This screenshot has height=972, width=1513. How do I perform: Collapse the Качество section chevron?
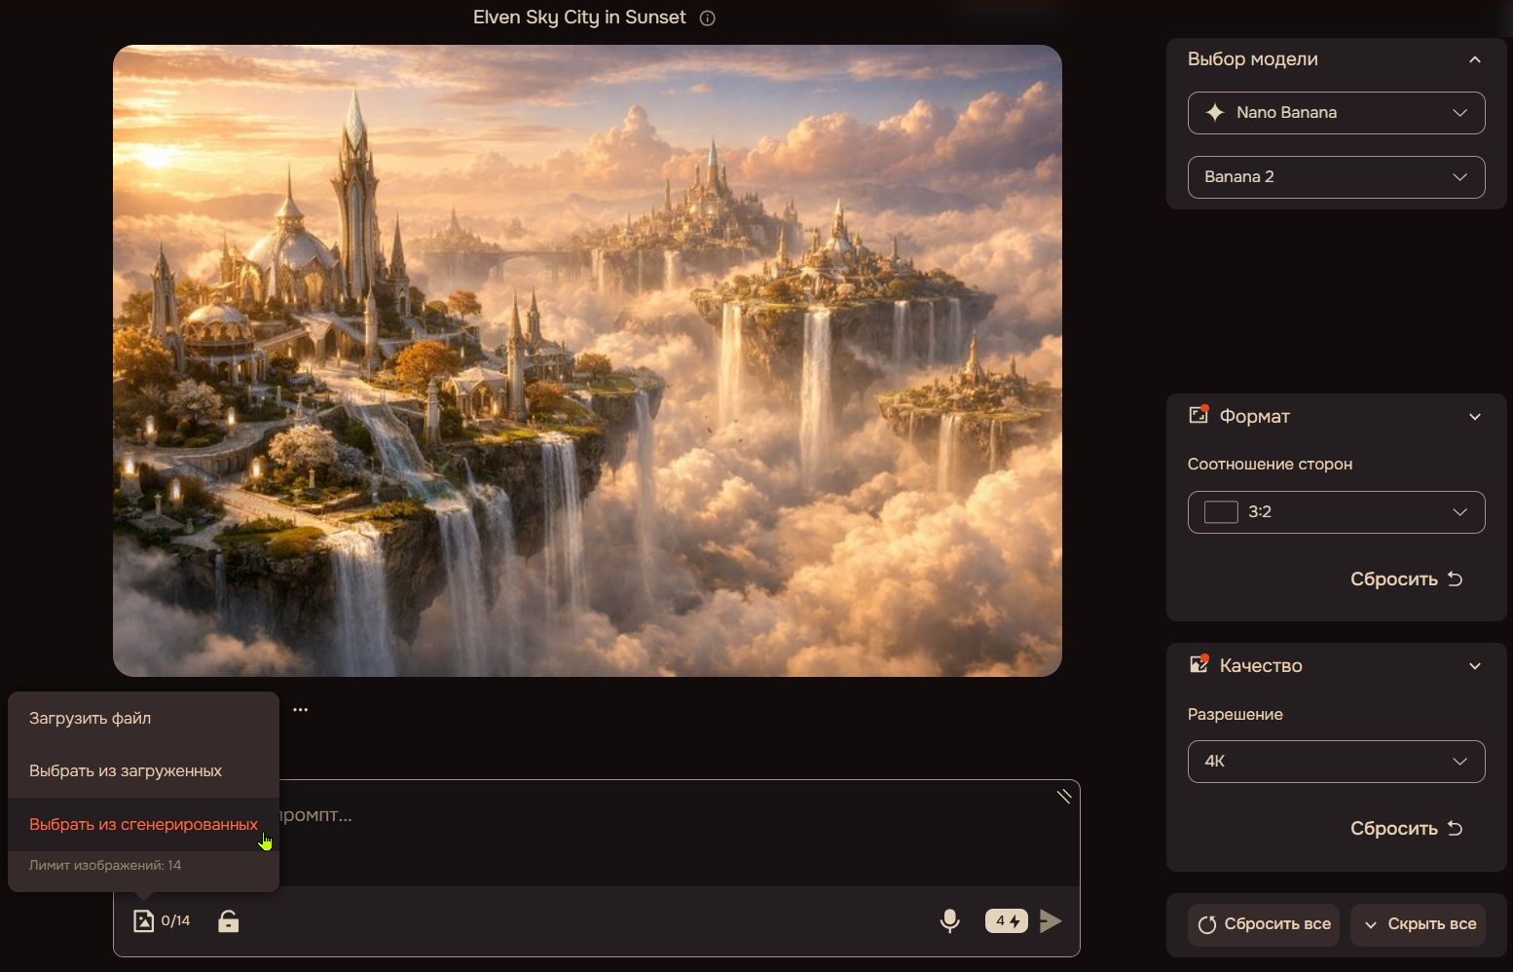pos(1475,666)
